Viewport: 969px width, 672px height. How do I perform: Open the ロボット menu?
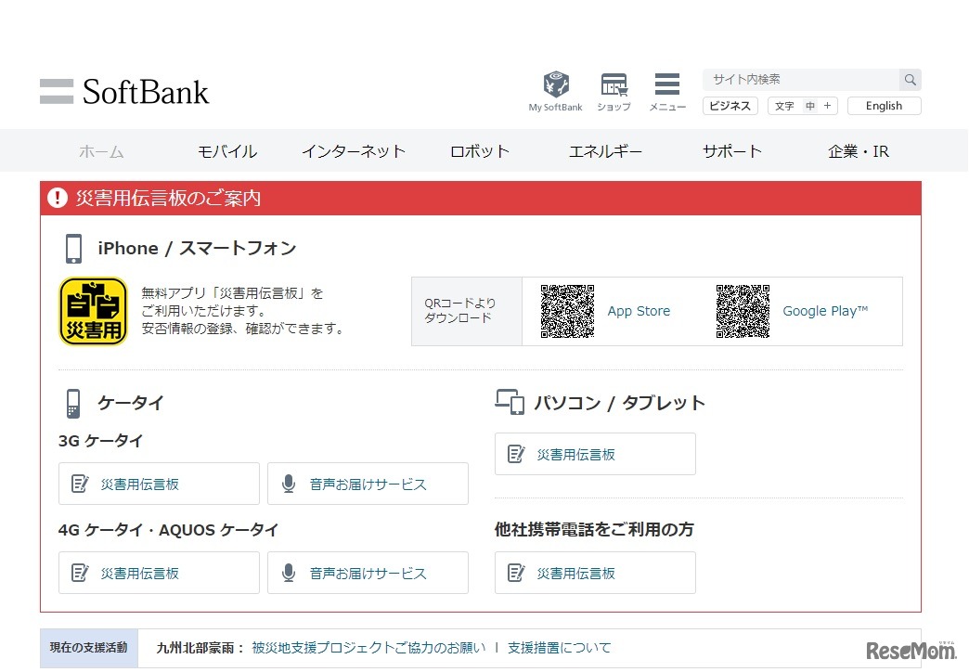tap(480, 151)
